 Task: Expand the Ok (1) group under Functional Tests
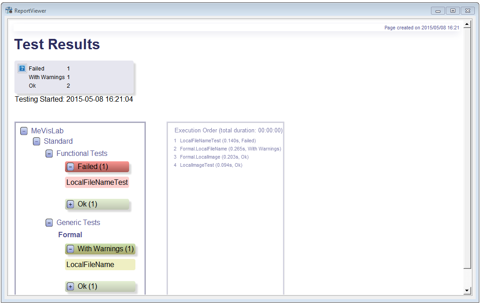70,204
